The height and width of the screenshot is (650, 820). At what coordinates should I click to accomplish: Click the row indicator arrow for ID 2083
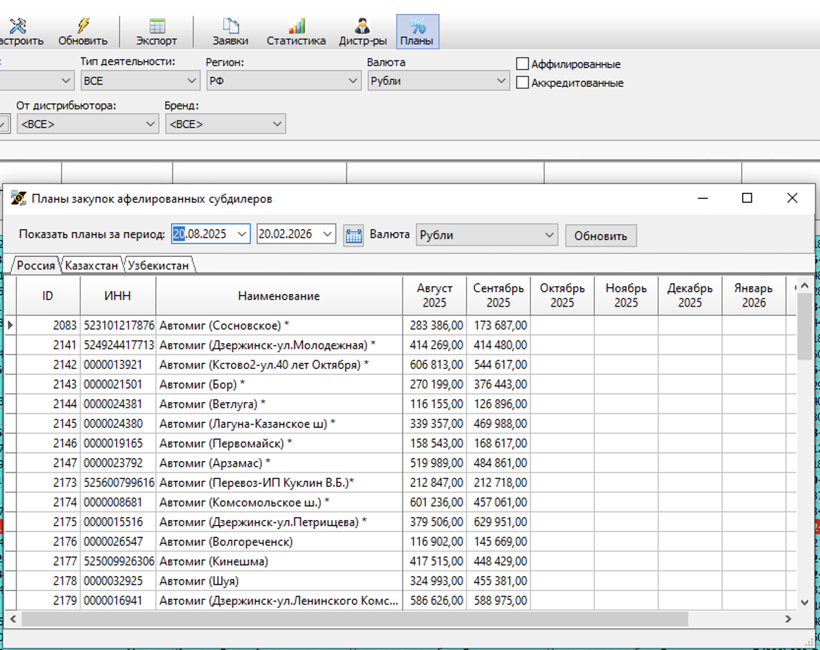tap(10, 325)
